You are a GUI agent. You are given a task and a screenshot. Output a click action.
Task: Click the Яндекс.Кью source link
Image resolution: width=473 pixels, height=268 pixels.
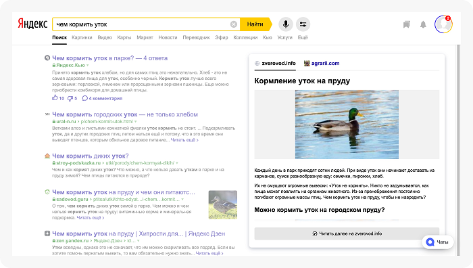click(70, 65)
